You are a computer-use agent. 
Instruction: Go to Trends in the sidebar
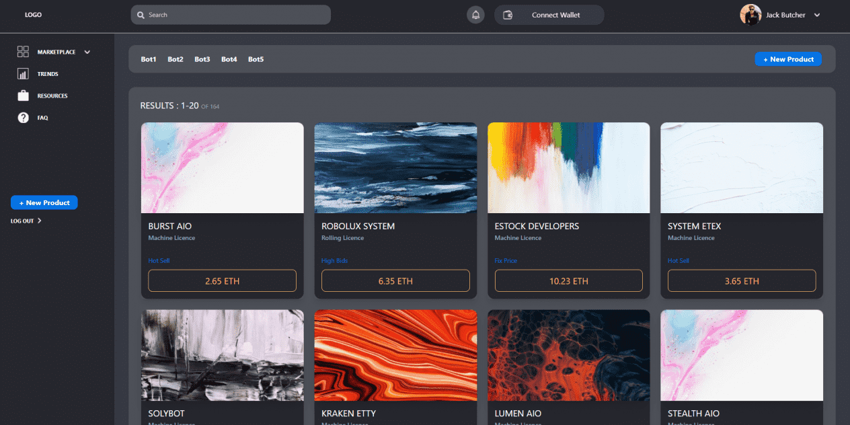[x=48, y=74]
